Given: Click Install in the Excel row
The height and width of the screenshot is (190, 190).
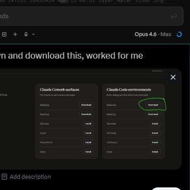Looking at the screenshot, I should click(88, 133).
